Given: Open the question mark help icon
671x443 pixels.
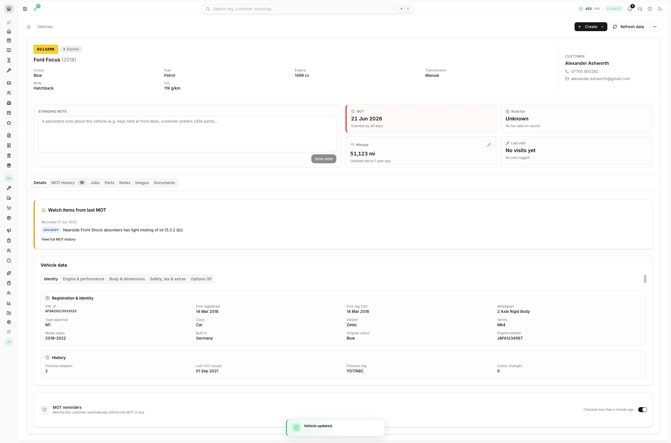Looking at the screenshot, I should point(650,9).
